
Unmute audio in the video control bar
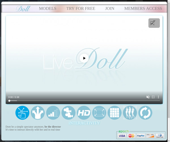click(x=148, y=97)
